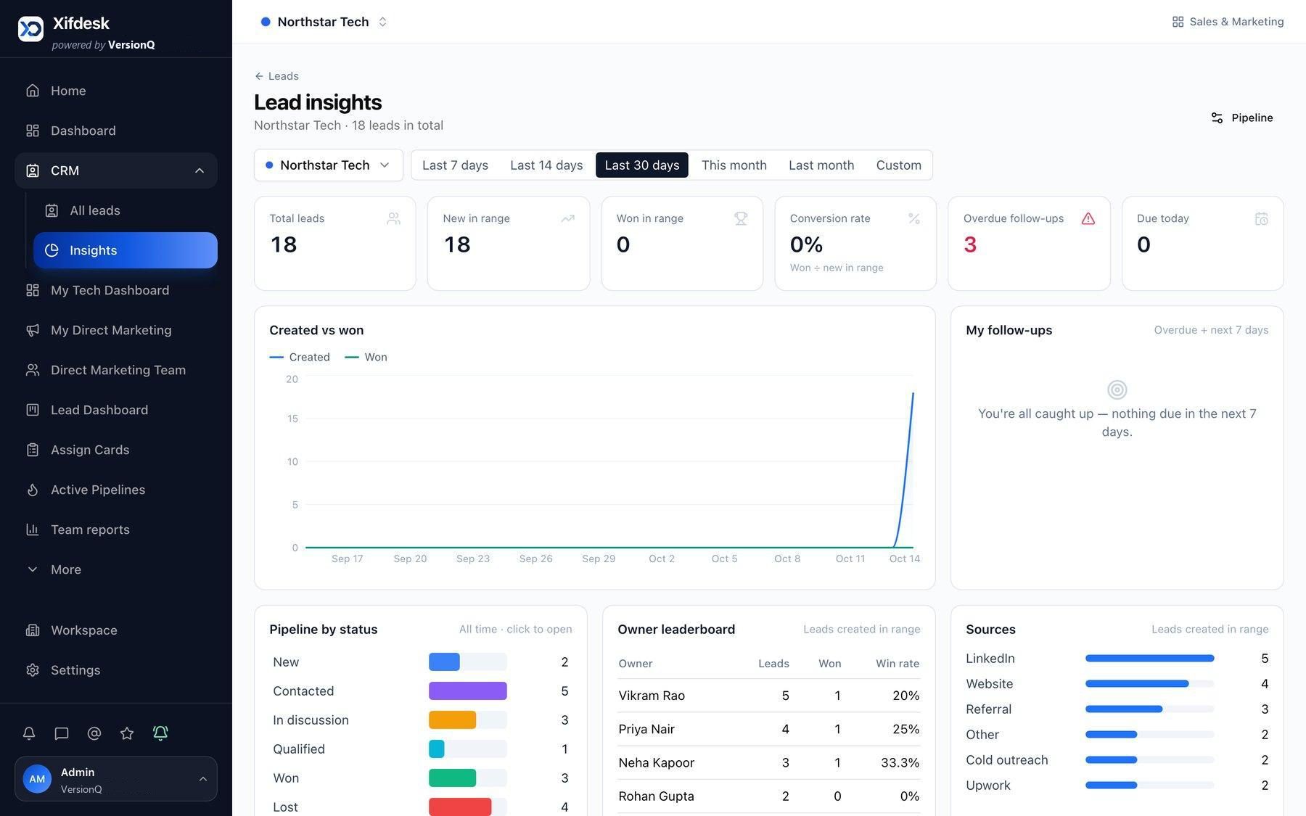
Task: Open All leads under CRM
Action: tap(126, 210)
